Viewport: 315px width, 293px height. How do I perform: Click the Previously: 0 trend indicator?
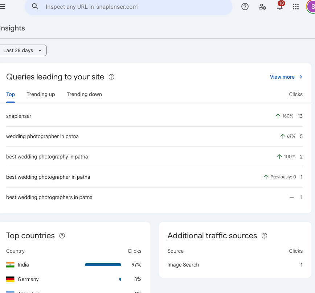(280, 177)
